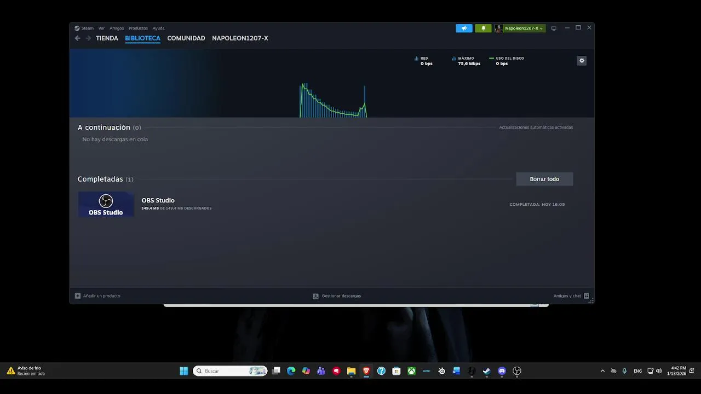
Task: Go forward with the right arrow
Action: (x=88, y=38)
